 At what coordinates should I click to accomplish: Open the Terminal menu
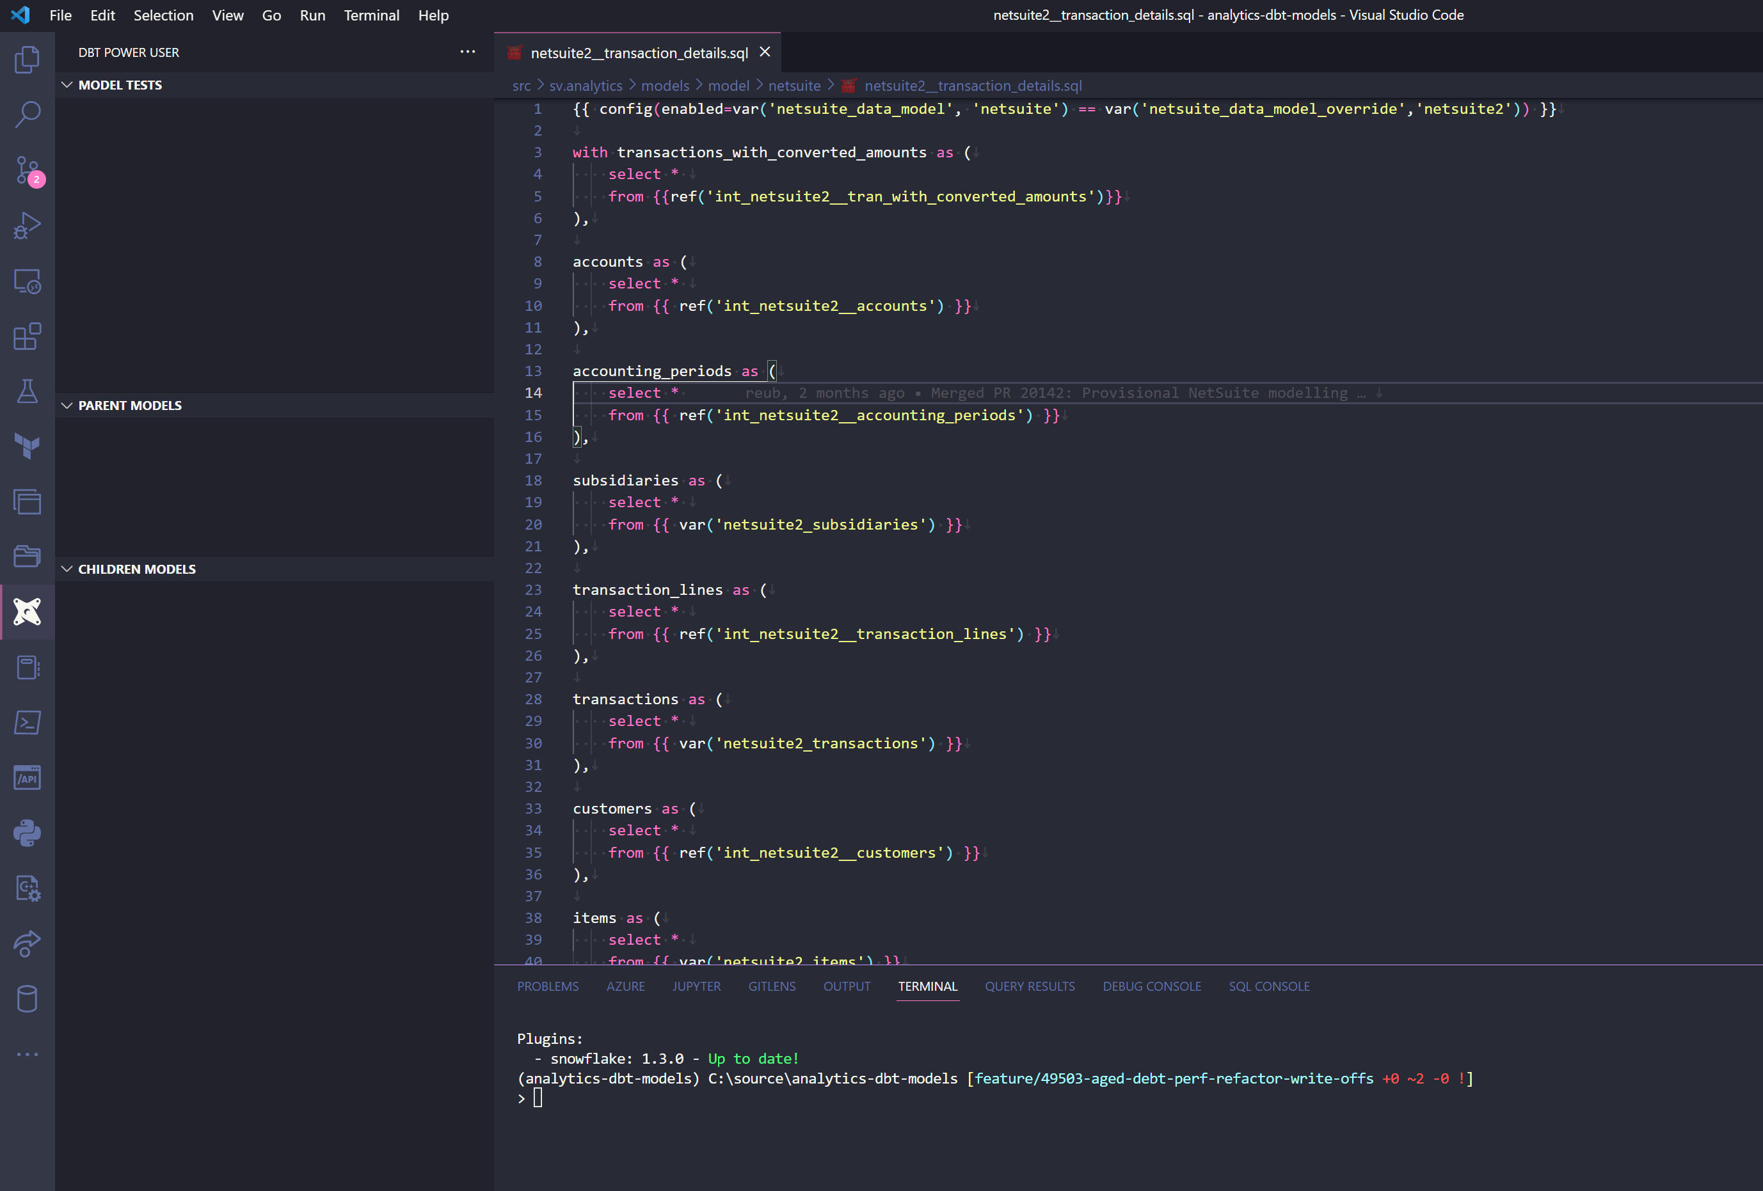(x=372, y=15)
